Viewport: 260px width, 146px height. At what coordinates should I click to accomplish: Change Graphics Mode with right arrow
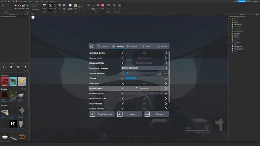click(x=166, y=88)
